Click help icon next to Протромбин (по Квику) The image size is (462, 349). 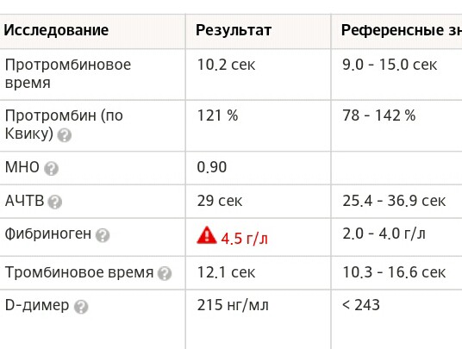coord(65,135)
